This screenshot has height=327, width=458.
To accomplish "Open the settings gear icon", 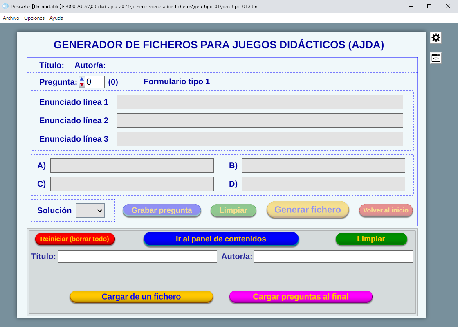I will [x=436, y=38].
